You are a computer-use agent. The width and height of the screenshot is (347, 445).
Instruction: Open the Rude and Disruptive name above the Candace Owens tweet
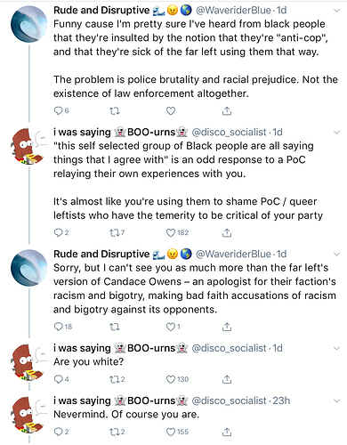(101, 254)
